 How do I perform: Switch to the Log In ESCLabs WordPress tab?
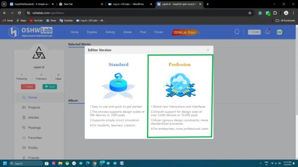pos(128,4)
